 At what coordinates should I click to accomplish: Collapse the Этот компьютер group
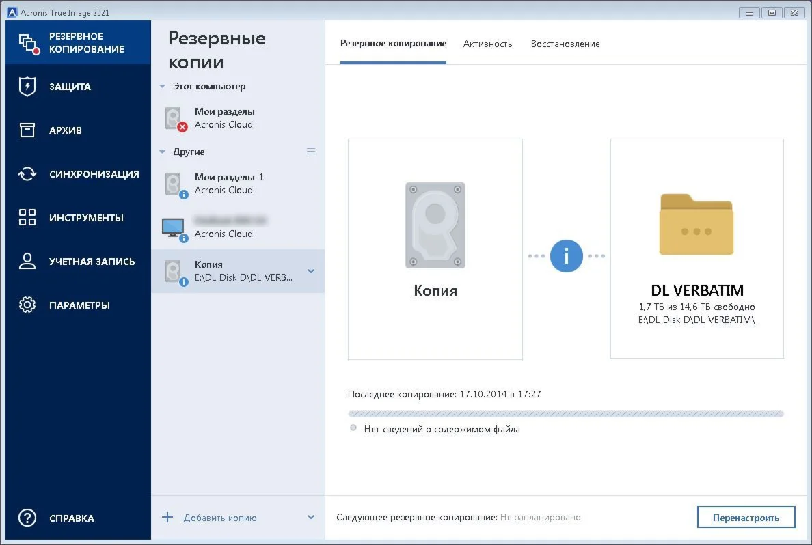pyautogui.click(x=162, y=87)
